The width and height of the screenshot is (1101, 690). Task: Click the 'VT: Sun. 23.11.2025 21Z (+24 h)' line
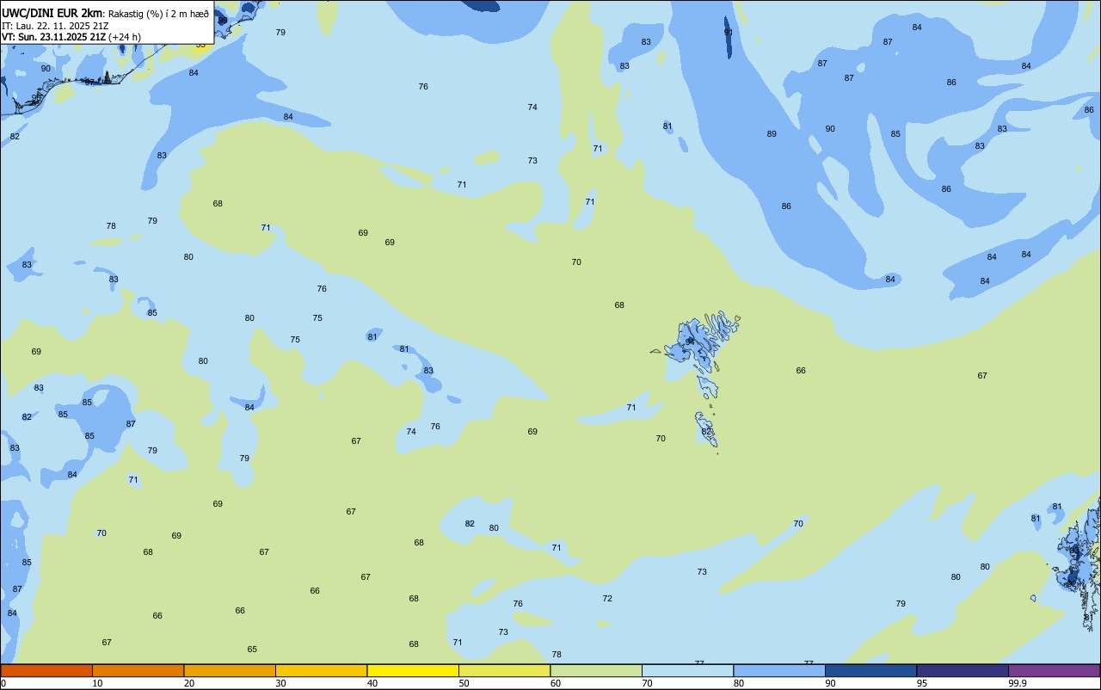71,37
